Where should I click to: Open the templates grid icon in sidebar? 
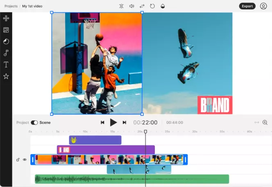coord(6,18)
